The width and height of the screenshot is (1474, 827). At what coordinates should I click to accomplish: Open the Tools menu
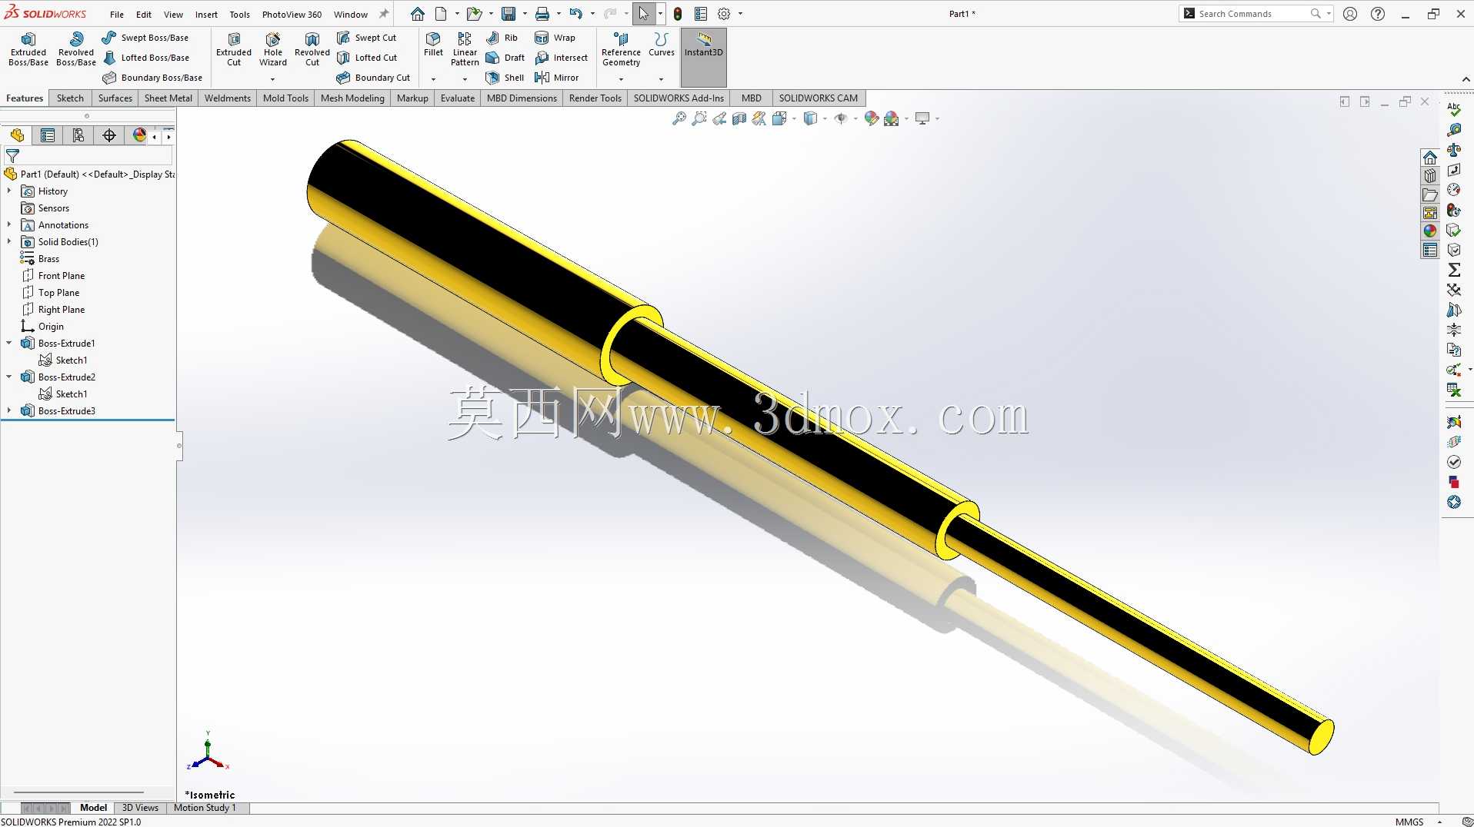[x=240, y=14]
